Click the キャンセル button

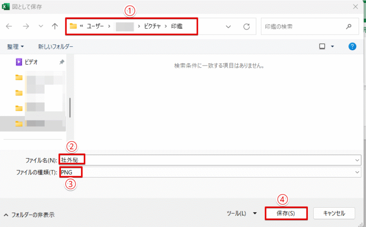[x=334, y=213]
